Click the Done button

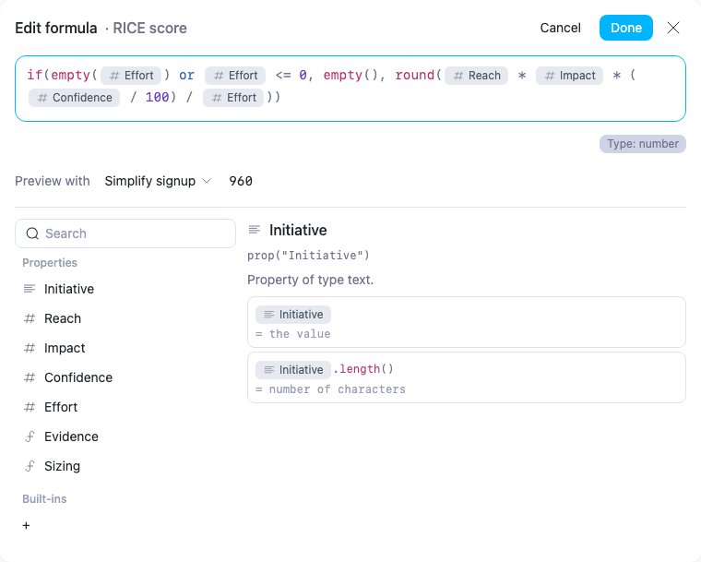point(626,28)
